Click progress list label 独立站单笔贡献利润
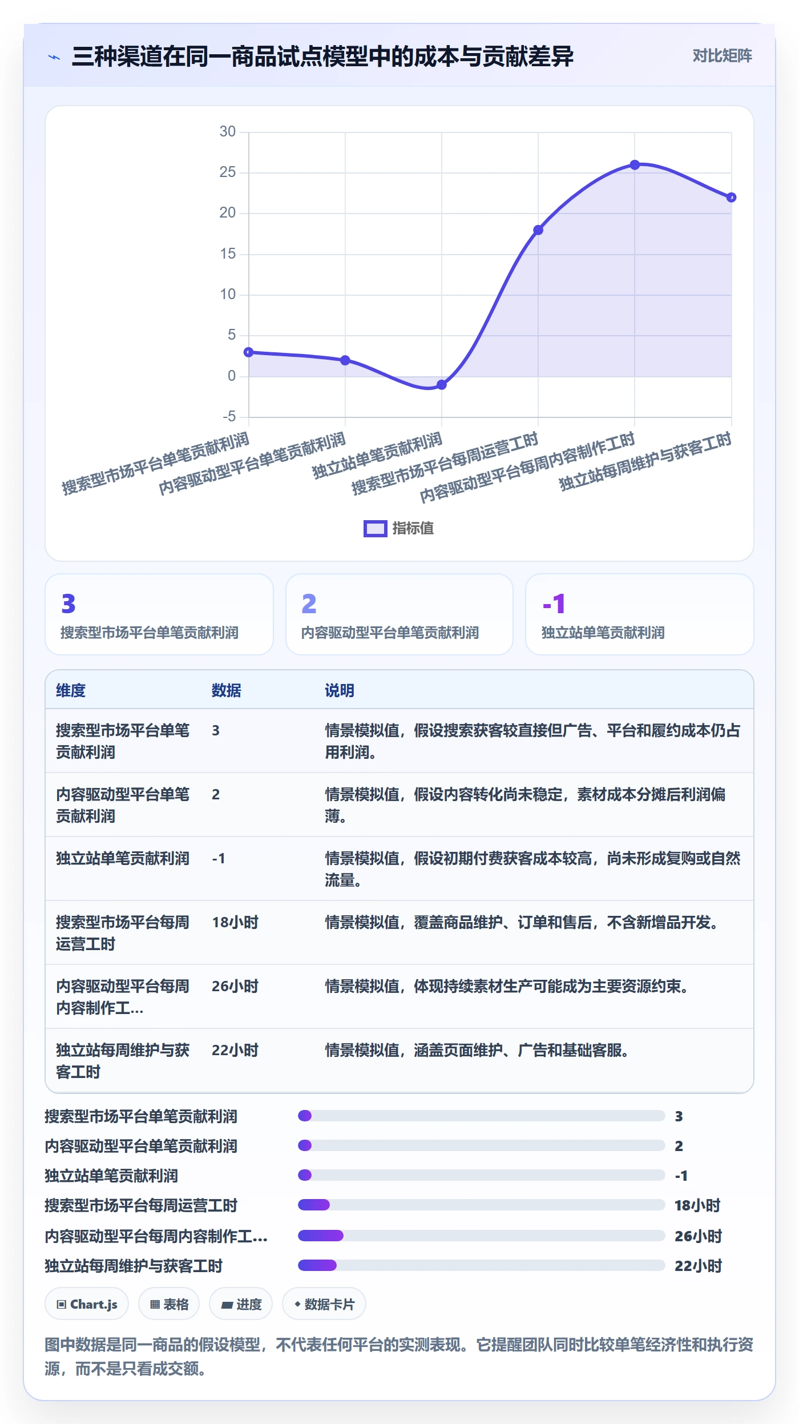Image resolution: width=799 pixels, height=1424 pixels. [x=111, y=1176]
